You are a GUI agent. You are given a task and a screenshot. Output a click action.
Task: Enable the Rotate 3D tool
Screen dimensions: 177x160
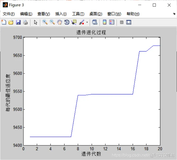67,22
